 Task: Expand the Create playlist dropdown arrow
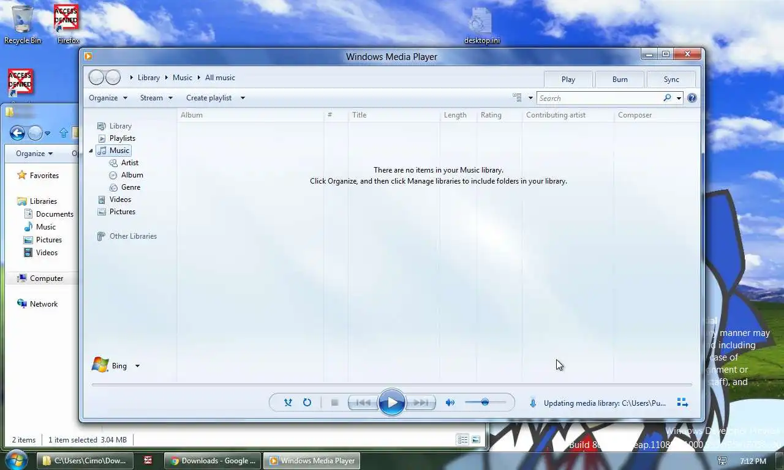pos(243,98)
